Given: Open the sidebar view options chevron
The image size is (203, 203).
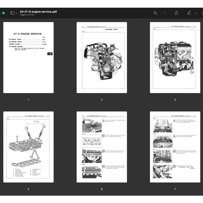Looking at the screenshot, I should click(x=16, y=13).
